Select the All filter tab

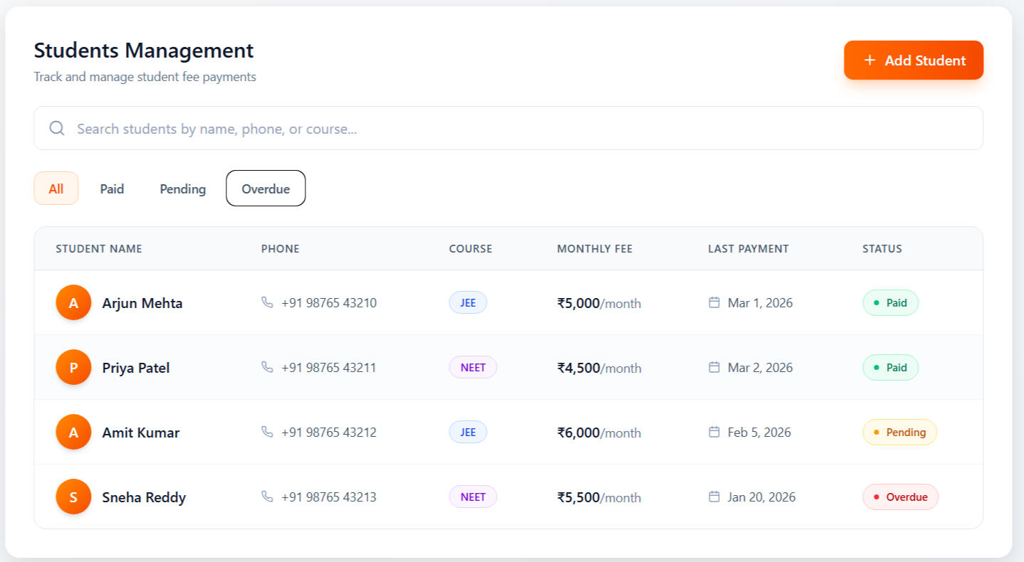(x=56, y=189)
